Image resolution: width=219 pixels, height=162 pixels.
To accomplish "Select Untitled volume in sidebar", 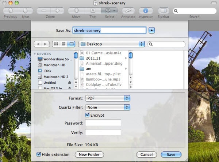I will 47,83.
